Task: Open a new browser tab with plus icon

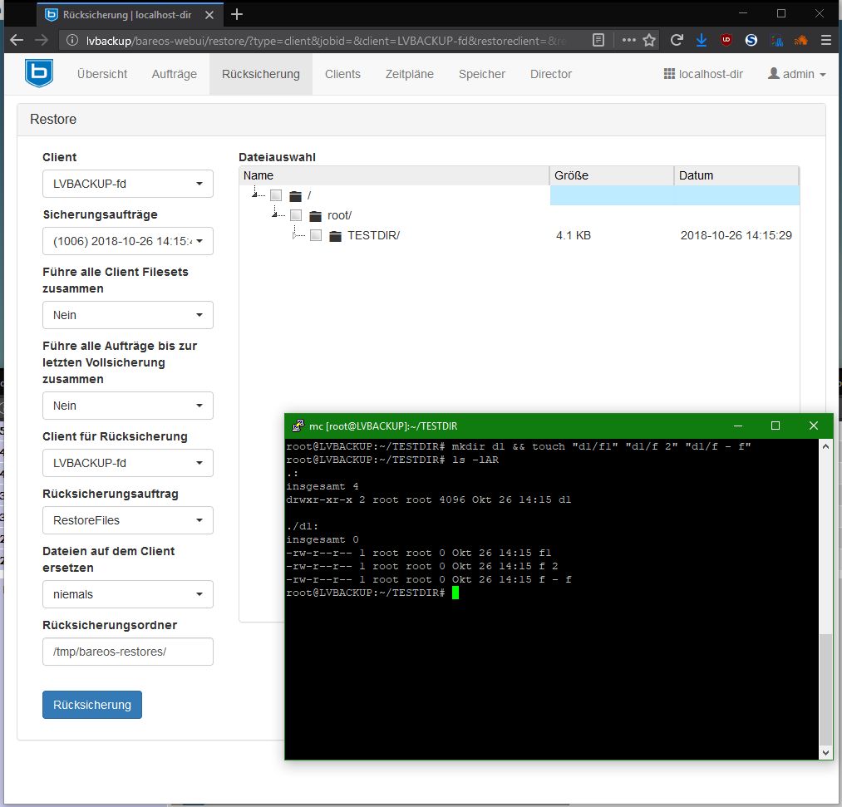Action: (237, 14)
